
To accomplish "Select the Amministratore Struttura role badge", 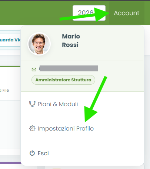I will 63,80.
